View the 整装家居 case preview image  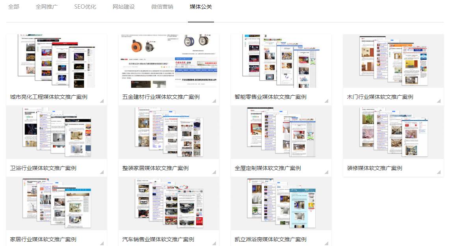(x=168, y=132)
